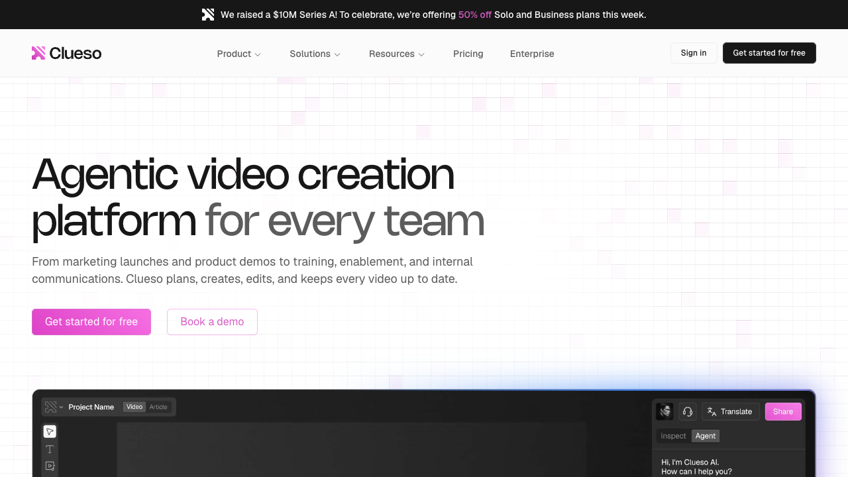Click the paragraph starting From marketing launches

click(252, 270)
